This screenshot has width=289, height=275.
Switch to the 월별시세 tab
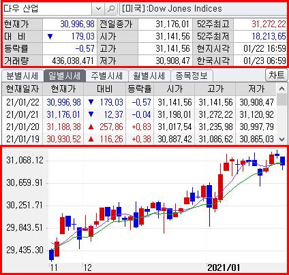[149, 76]
